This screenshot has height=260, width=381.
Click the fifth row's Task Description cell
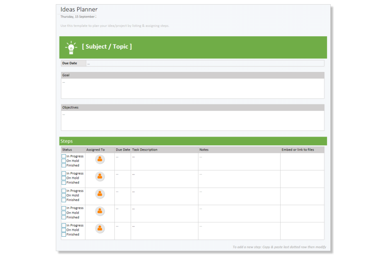click(x=164, y=231)
